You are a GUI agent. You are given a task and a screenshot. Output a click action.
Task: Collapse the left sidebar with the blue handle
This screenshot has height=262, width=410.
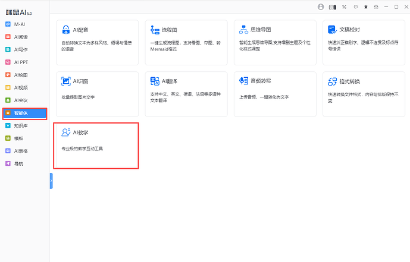coord(51,181)
